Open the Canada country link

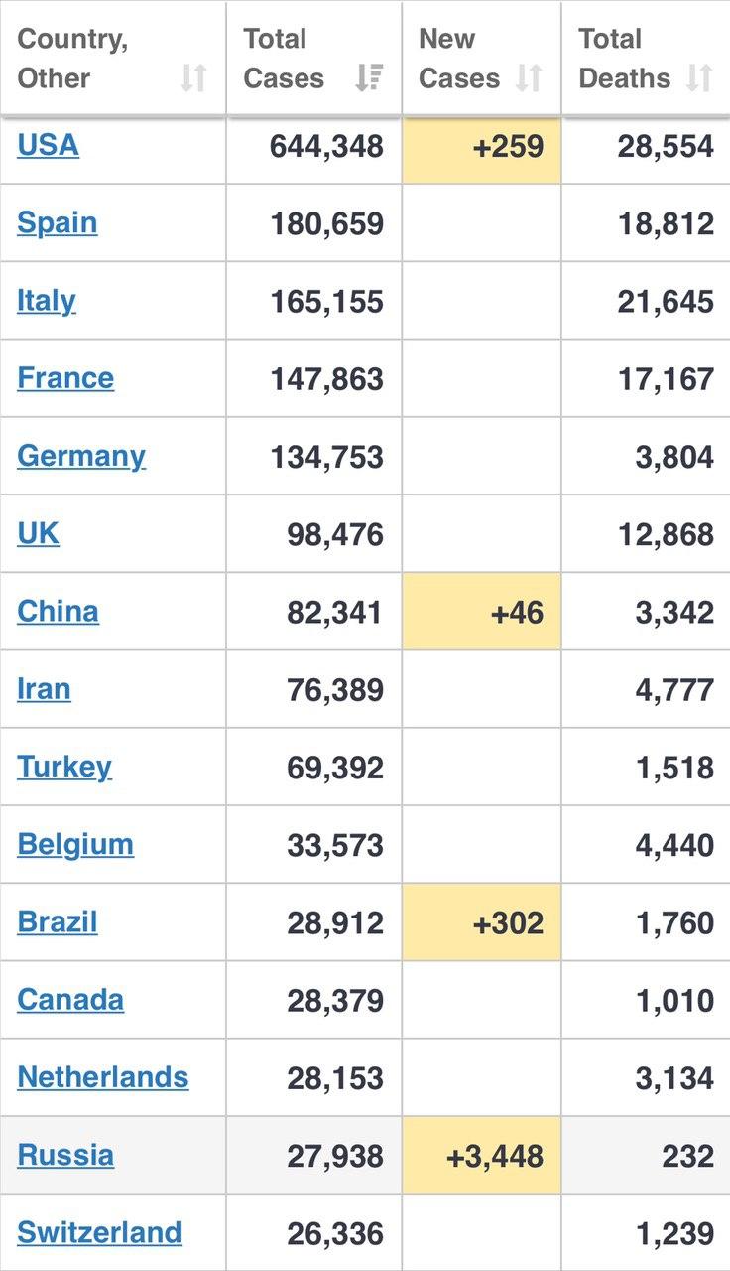click(x=70, y=999)
